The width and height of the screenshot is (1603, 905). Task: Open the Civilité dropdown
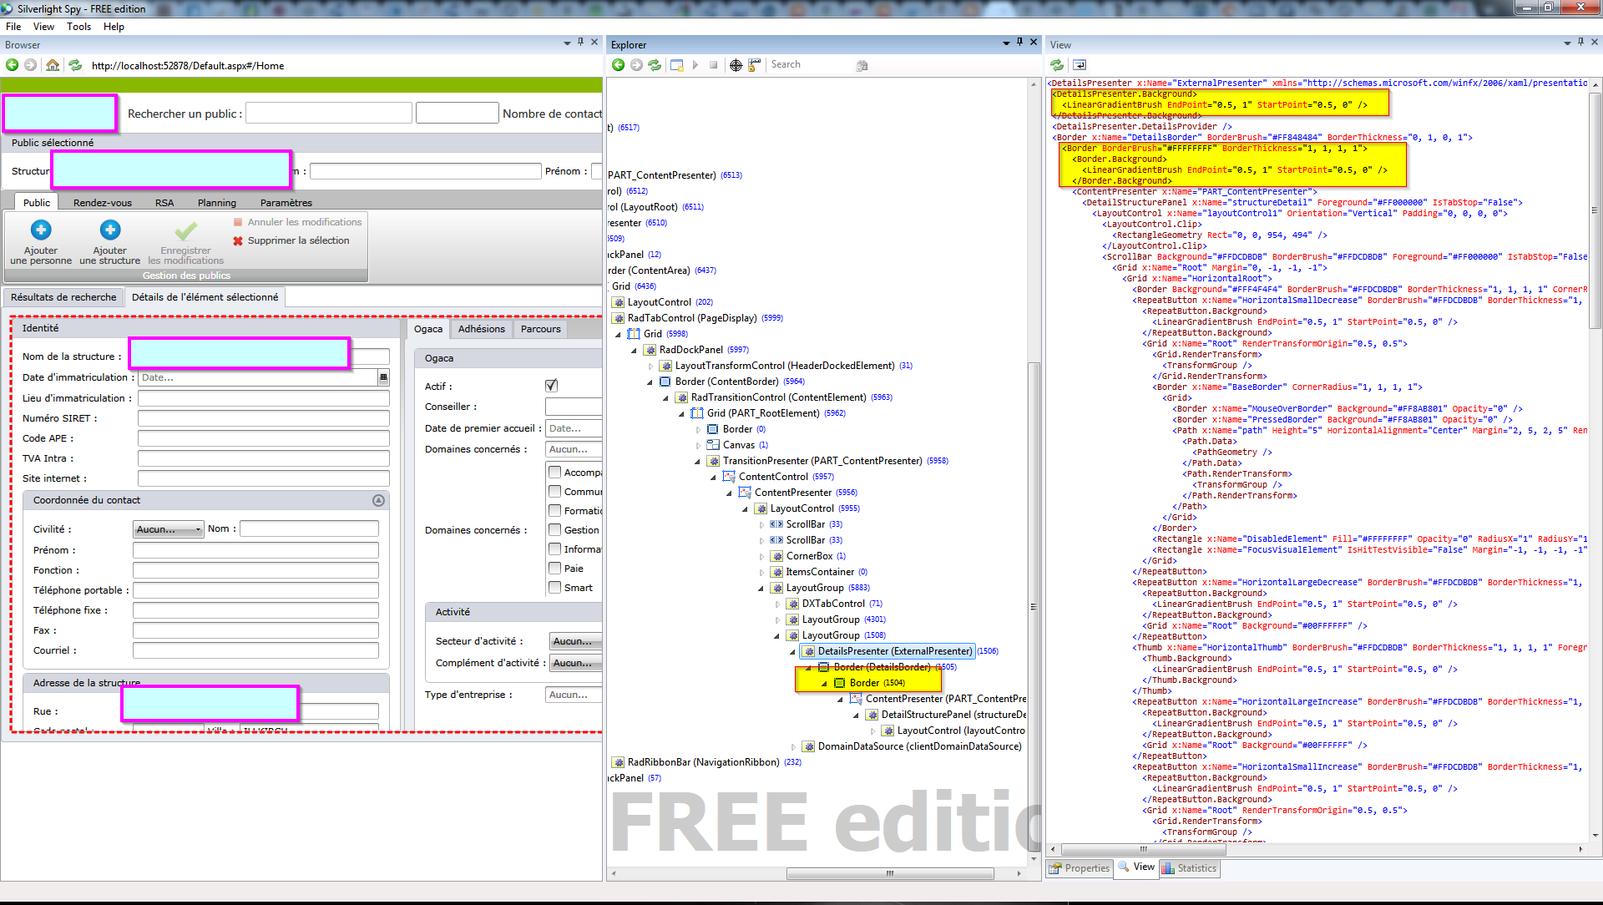click(x=169, y=529)
